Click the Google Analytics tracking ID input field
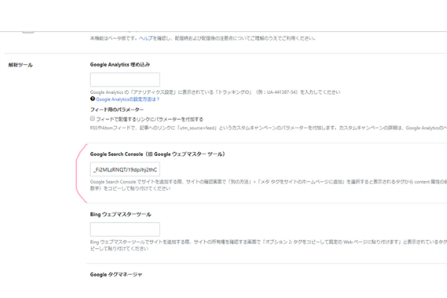Screen dimensions: 447x298 click(x=125, y=80)
